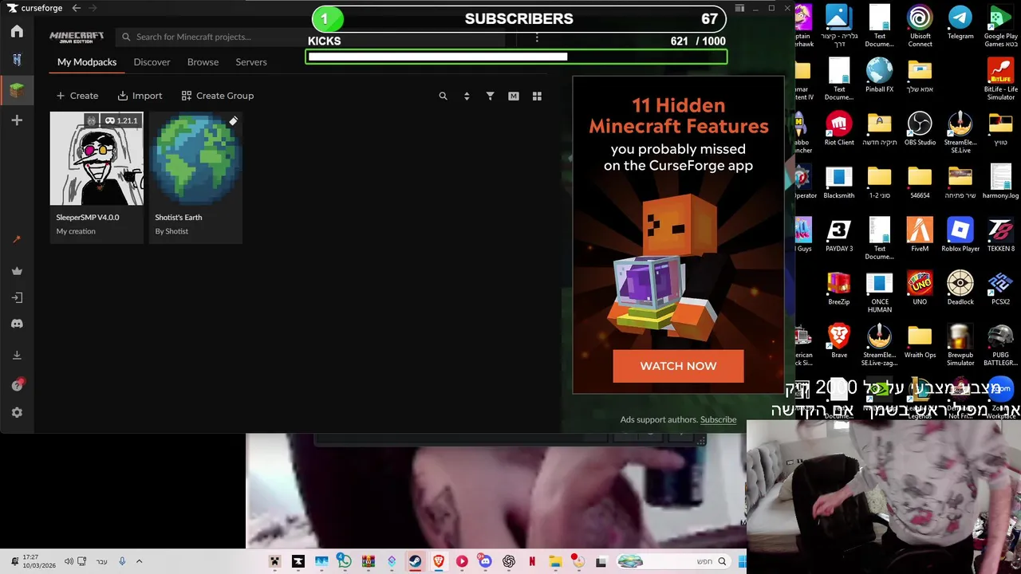This screenshot has width=1021, height=574.
Task: Click the 1.21.1 version badge on SleeperSMP
Action: tap(122, 120)
